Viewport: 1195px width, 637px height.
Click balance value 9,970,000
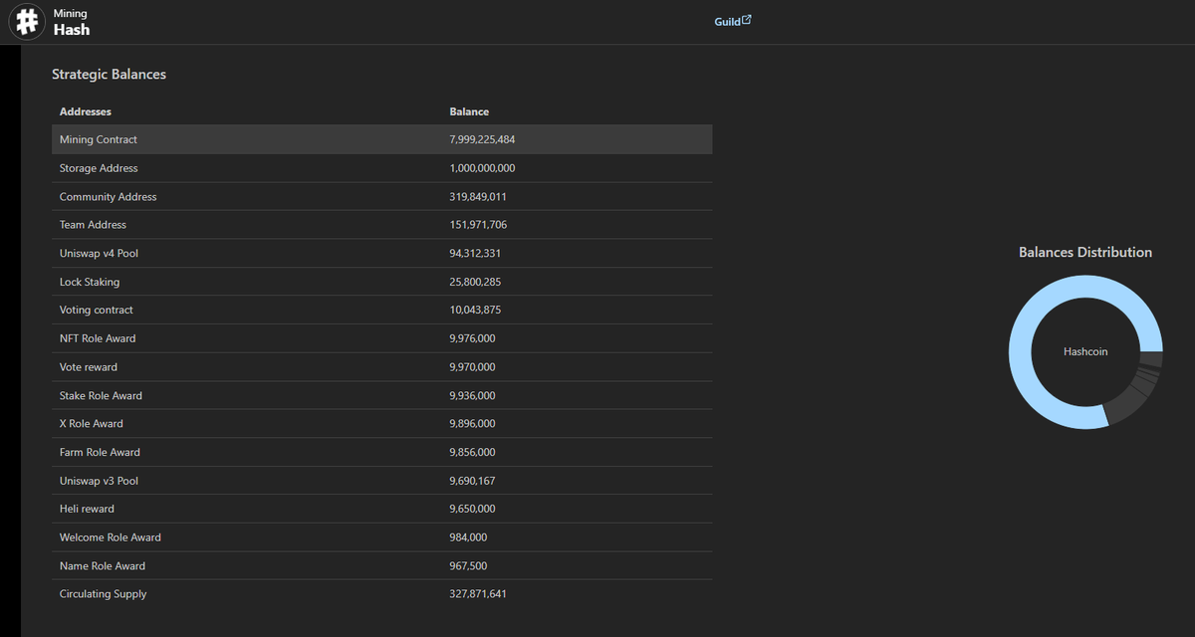point(472,367)
